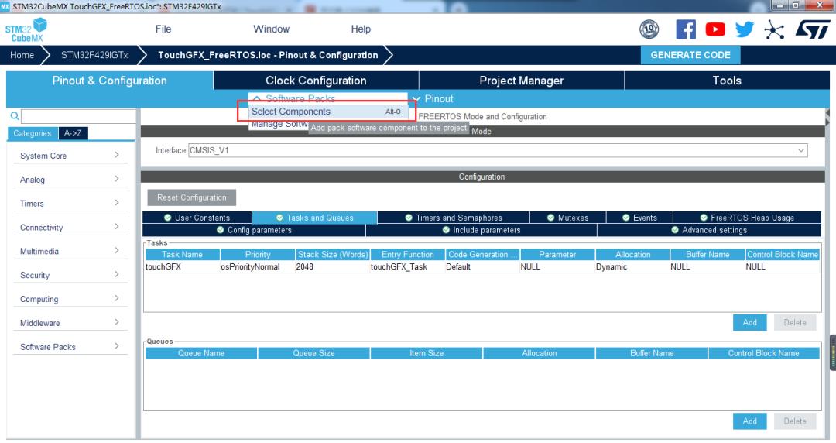Open the Help menu
The height and width of the screenshot is (443, 836).
click(361, 29)
